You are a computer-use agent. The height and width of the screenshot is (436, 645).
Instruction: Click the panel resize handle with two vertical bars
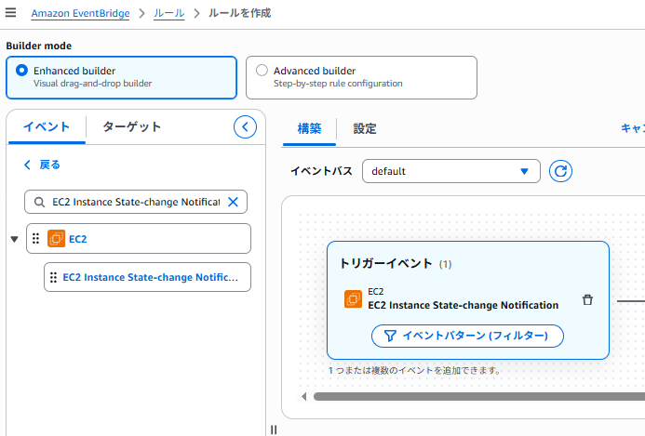pos(274,429)
